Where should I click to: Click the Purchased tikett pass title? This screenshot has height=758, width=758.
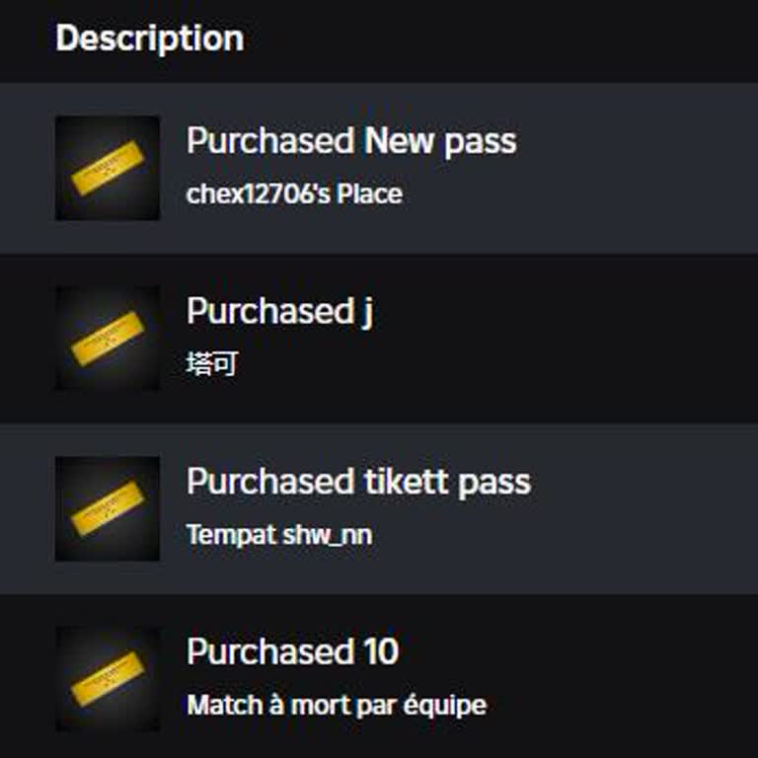(357, 482)
